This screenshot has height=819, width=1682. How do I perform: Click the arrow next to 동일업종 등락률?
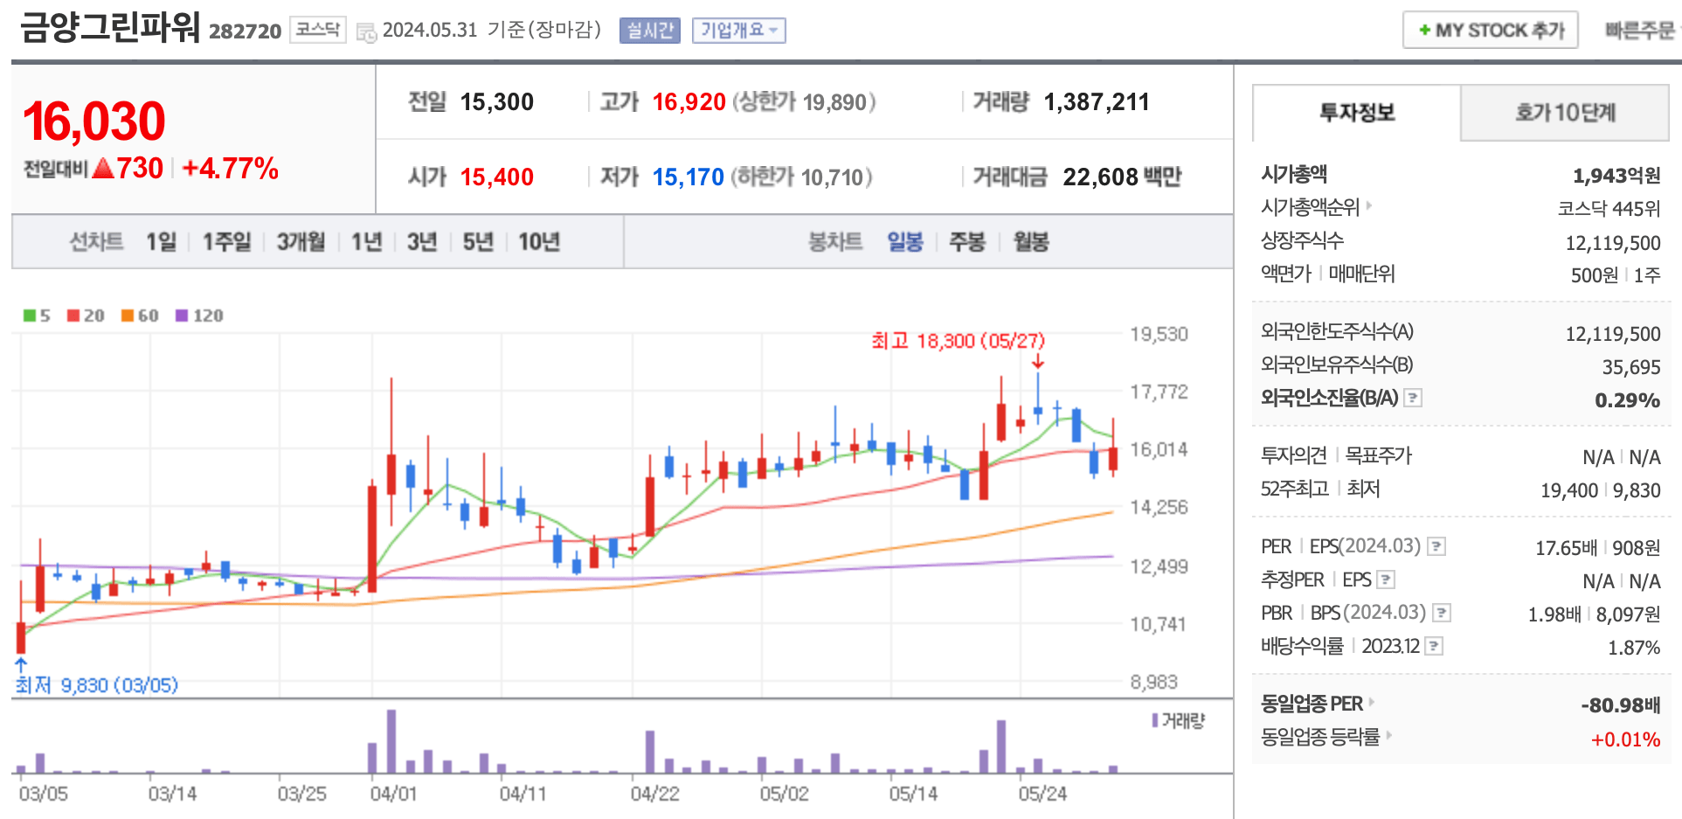pyautogui.click(x=1388, y=735)
